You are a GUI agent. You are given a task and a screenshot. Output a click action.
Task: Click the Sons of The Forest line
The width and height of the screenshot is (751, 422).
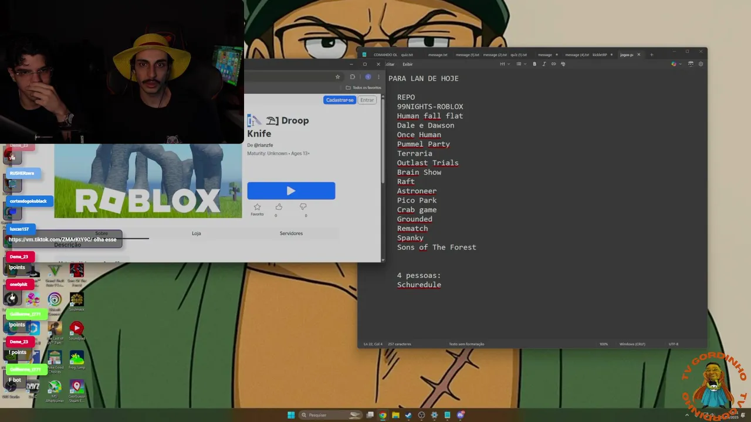point(437,247)
